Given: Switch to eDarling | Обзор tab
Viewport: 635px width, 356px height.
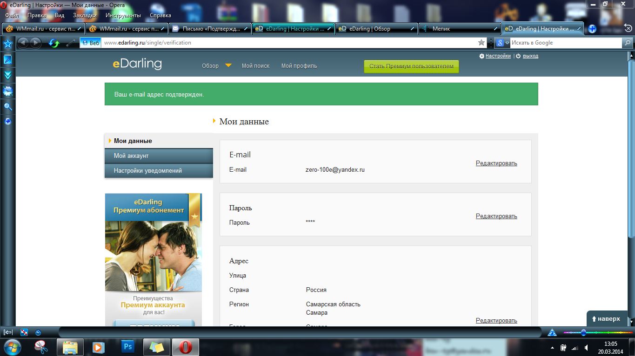Looking at the screenshot, I should [x=376, y=29].
